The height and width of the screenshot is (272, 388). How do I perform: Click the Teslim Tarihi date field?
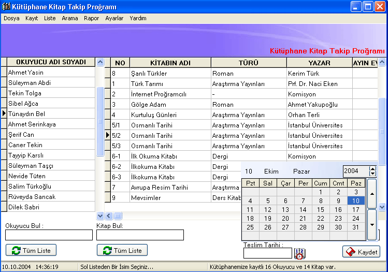point(267,253)
